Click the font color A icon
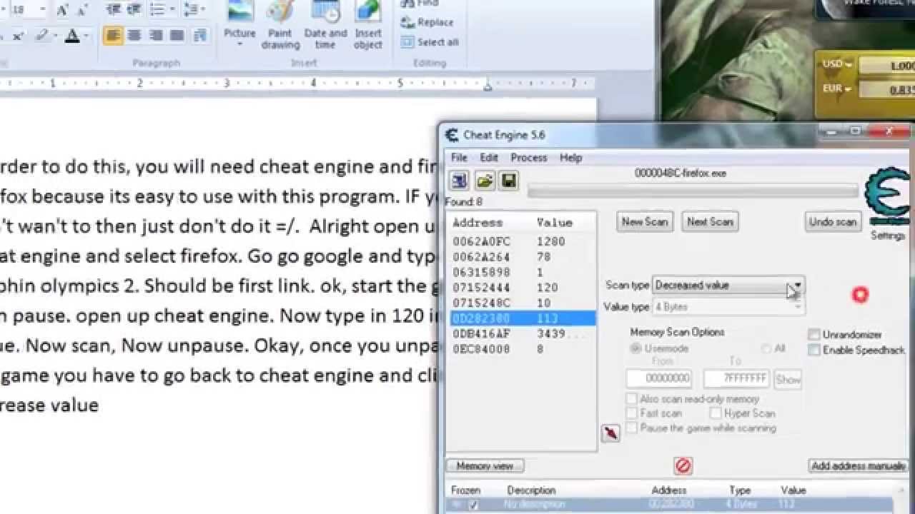This screenshot has width=915, height=514. click(x=72, y=36)
